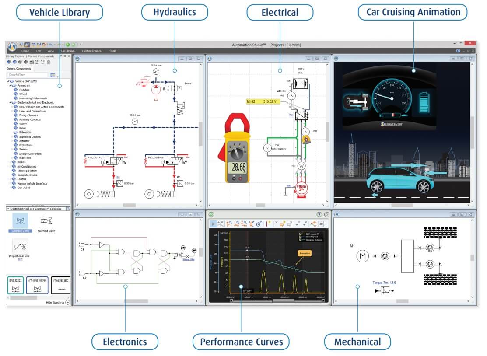This screenshot has width=487, height=356.
Task: Click the Torque Tm link in Mechanical window
Action: pyautogui.click(x=384, y=283)
